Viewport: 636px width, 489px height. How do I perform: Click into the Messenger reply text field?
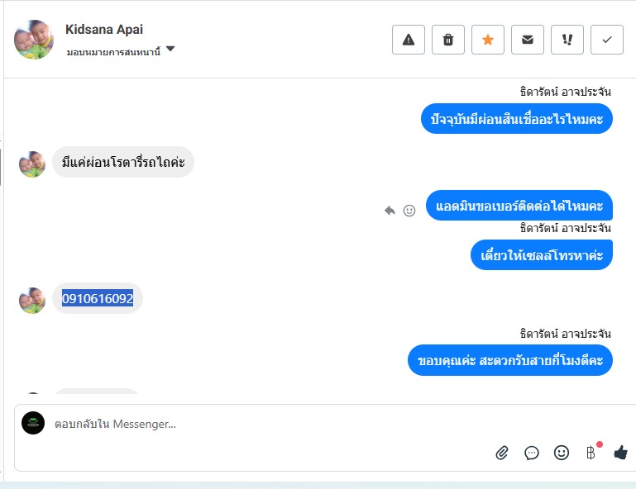click(x=248, y=425)
